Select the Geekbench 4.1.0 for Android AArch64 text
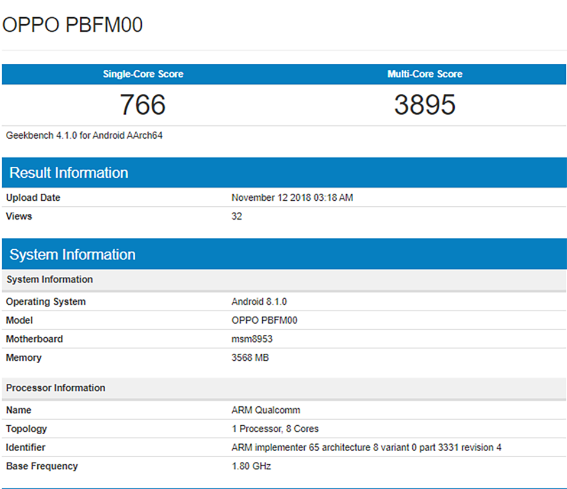The width and height of the screenshot is (567, 489). pyautogui.click(x=84, y=135)
